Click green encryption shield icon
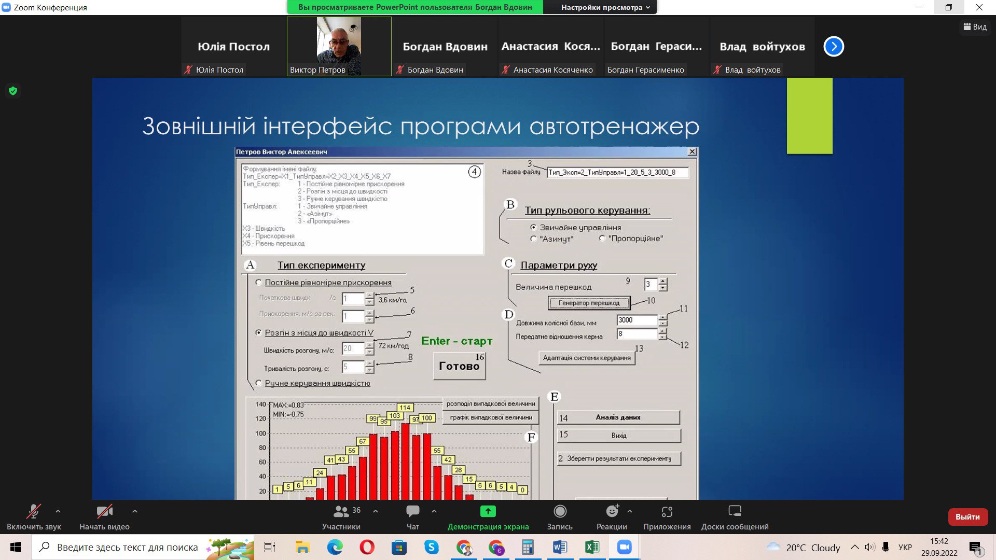Image resolution: width=996 pixels, height=560 pixels. pos(13,91)
